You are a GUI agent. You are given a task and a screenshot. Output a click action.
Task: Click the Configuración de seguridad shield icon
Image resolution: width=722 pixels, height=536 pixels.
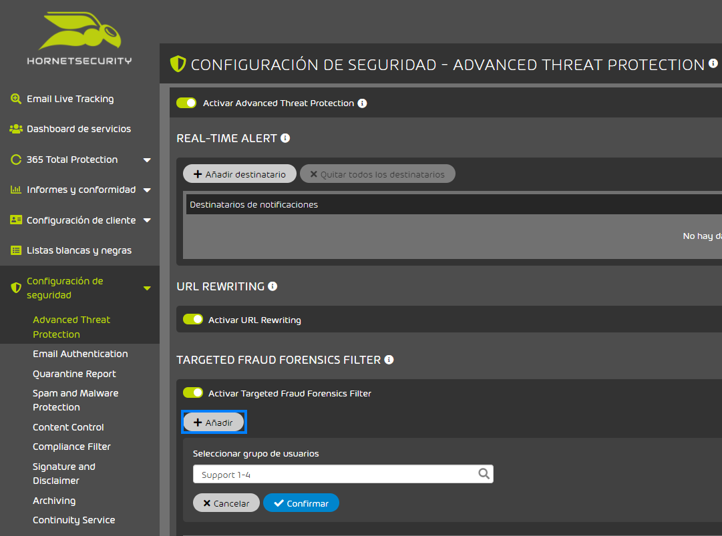[x=15, y=288]
